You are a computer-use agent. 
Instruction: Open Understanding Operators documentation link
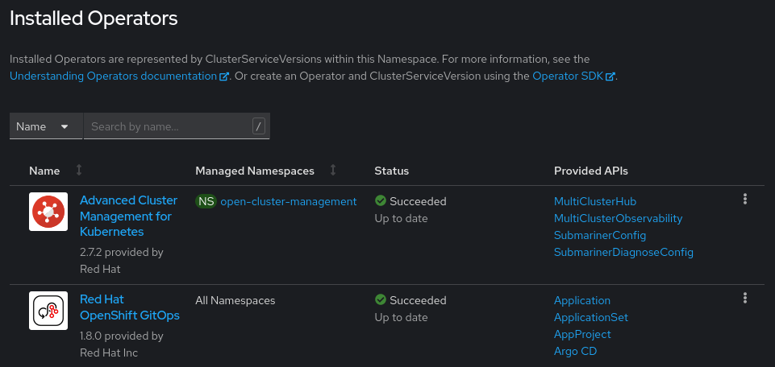pos(114,76)
